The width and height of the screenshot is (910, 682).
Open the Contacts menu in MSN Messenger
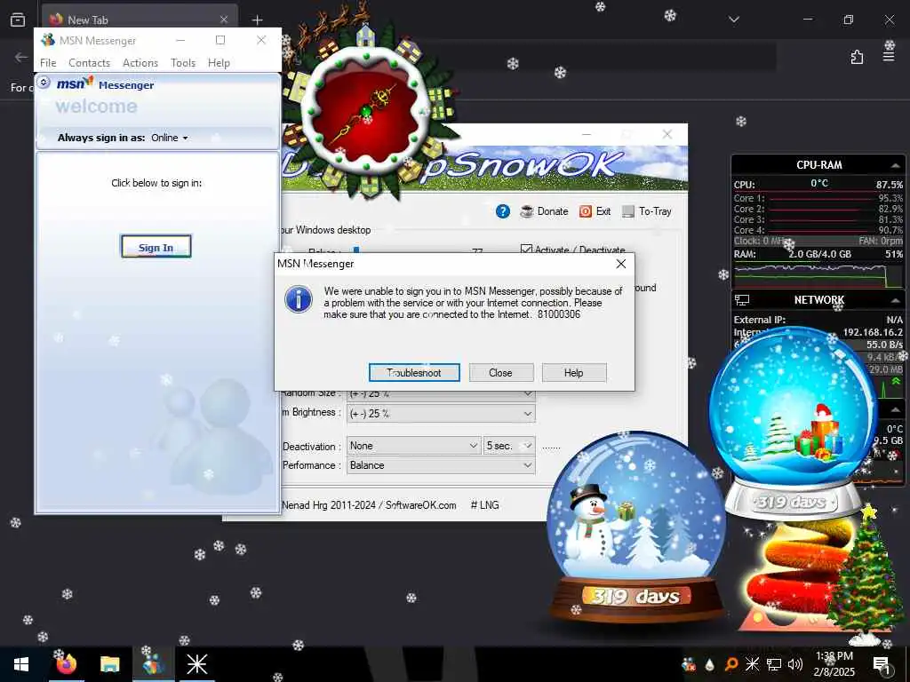pos(90,63)
